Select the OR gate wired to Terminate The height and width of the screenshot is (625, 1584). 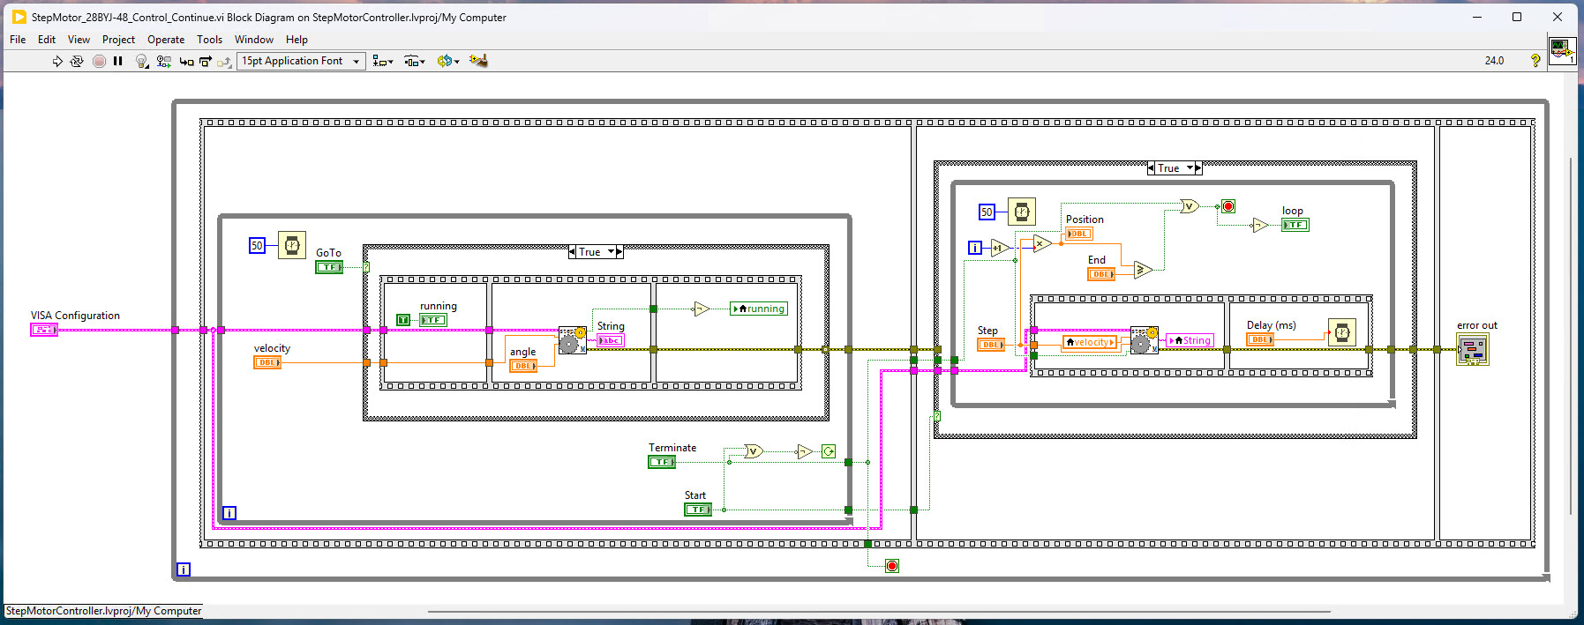pyautogui.click(x=753, y=451)
